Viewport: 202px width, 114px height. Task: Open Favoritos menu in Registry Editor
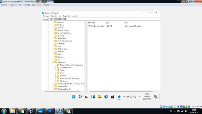click(67, 16)
